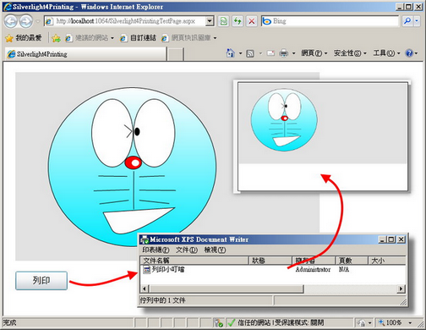Open 印表機(P) menu in XPS Writer window
Viewport: 426px width, 330px height.
pyautogui.click(x=156, y=250)
